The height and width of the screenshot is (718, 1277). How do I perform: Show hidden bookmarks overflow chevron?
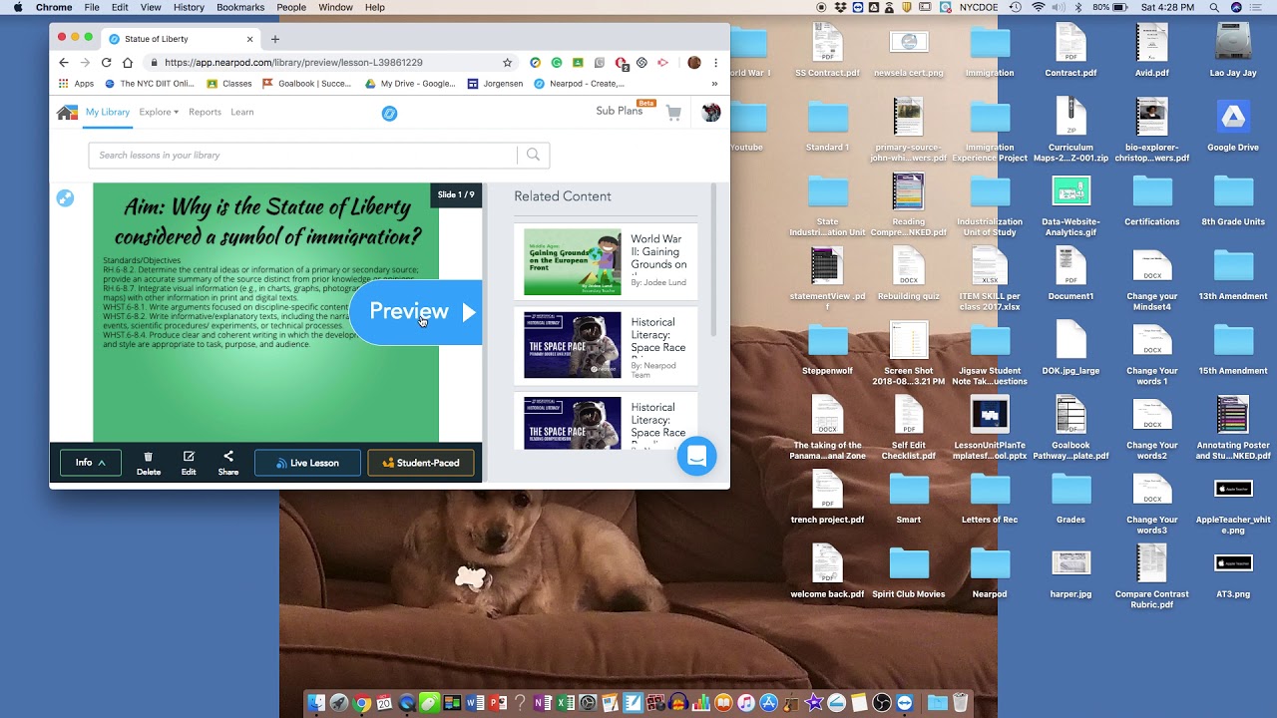[x=714, y=84]
